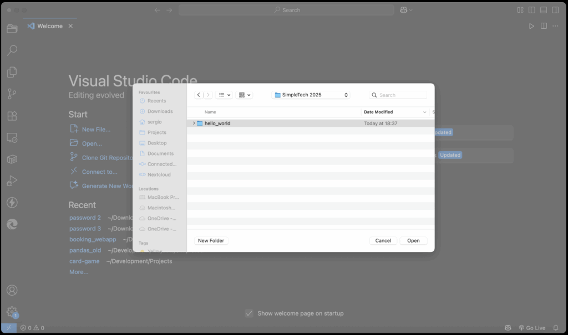Navigate forward in the file dialog

coord(208,95)
